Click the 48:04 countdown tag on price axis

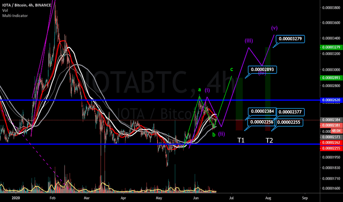(x=336, y=131)
